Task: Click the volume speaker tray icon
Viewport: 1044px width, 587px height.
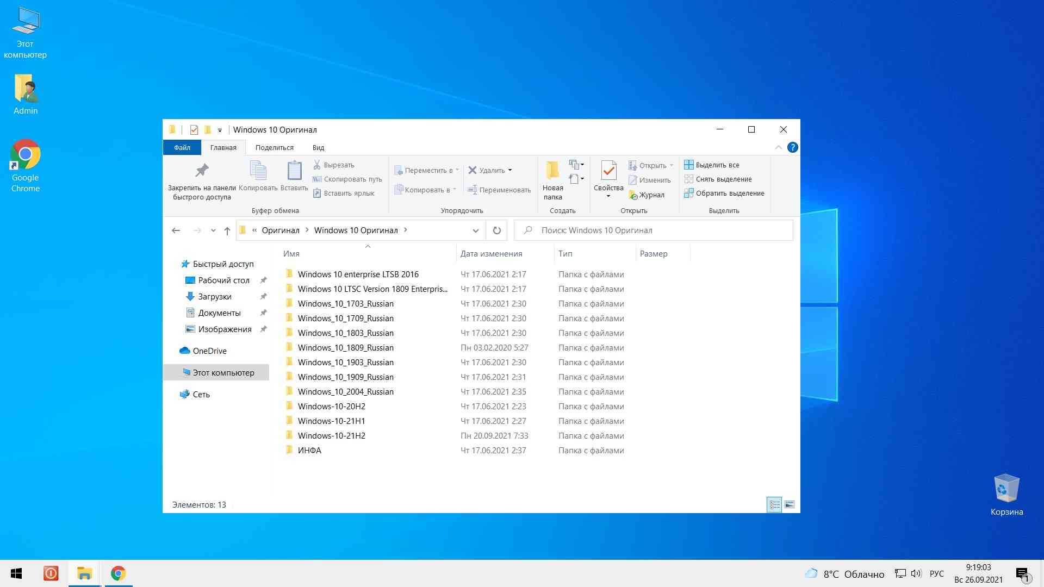Action: [916, 574]
